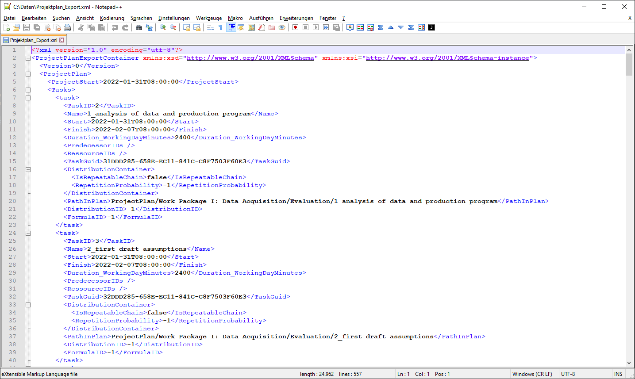Collapse the first task element on line 7
Image resolution: width=635 pixels, height=379 pixels.
[x=28, y=97]
